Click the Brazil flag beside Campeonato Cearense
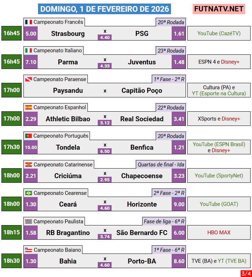252x277 pixels. 28,193
